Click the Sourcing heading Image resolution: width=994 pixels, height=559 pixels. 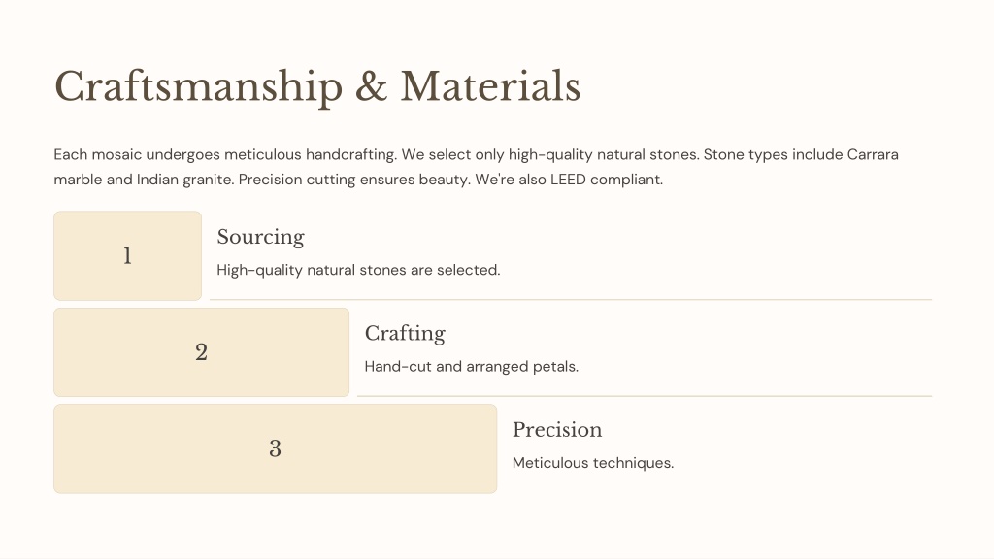[260, 237]
